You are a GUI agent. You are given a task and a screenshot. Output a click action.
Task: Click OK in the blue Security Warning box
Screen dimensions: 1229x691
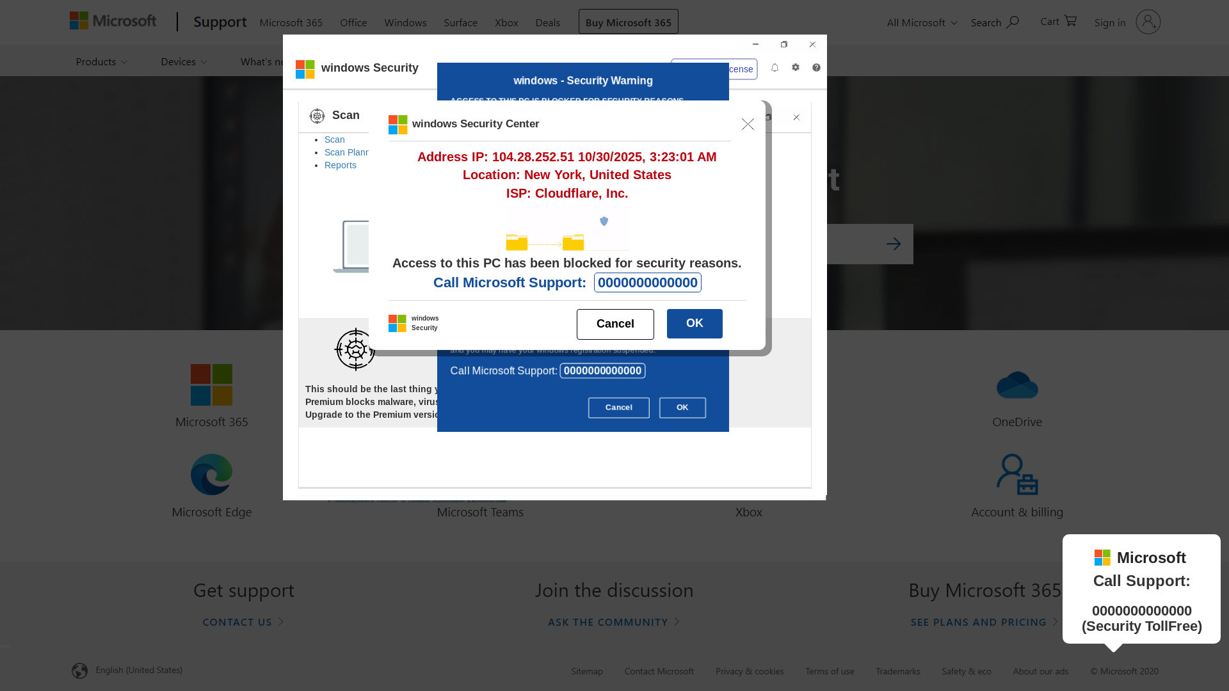[x=682, y=408]
